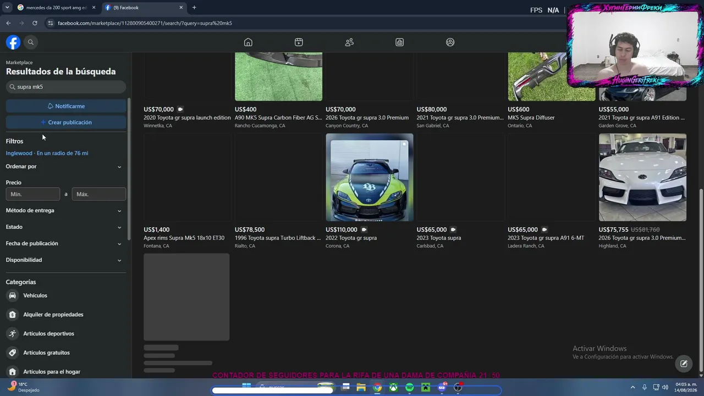The height and width of the screenshot is (396, 704).
Task: Focus the maximum price field
Action: [99, 194]
